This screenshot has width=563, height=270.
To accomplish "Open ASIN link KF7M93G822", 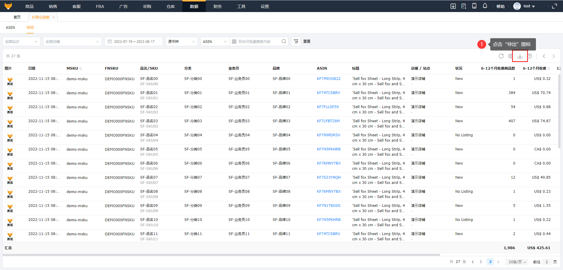I will point(328,79).
